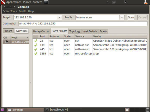Open the trash icon in bottom panel

pos(147,110)
